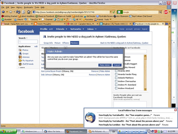Click the friends list scrollbar down arrow
The height and width of the screenshot is (134, 178).
pyautogui.click(x=145, y=89)
